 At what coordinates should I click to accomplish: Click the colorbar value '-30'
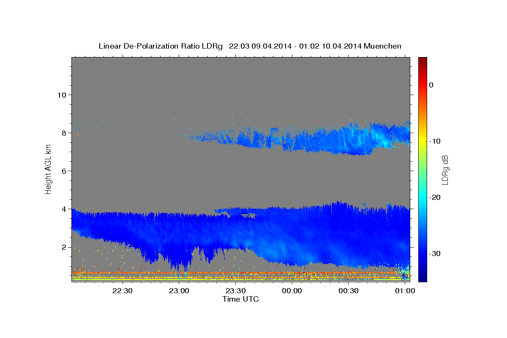435,253
